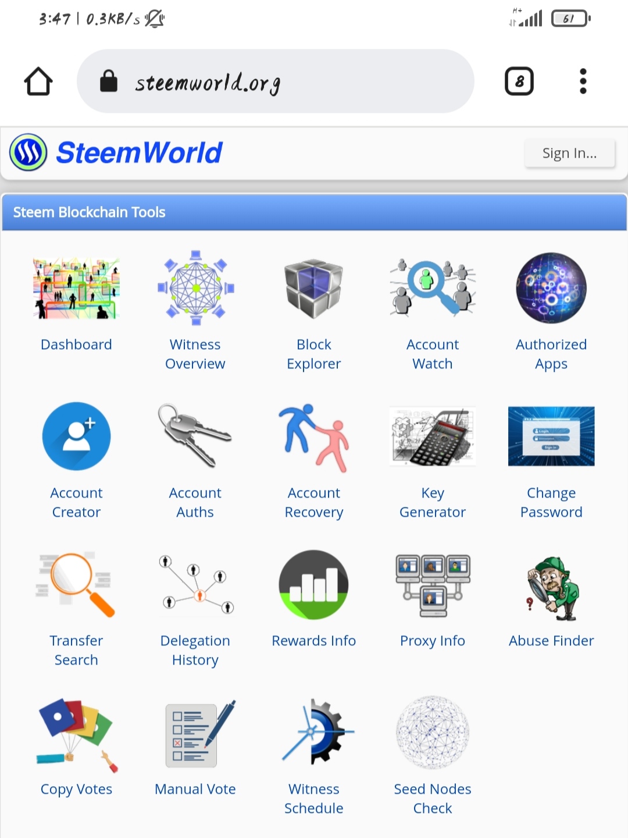This screenshot has width=628, height=838.
Task: Click the Account Watch text link
Action: click(x=433, y=354)
